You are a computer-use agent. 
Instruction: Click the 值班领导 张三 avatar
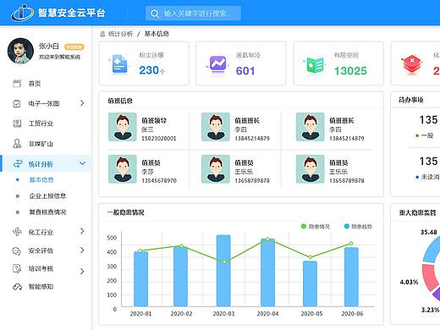123,127
